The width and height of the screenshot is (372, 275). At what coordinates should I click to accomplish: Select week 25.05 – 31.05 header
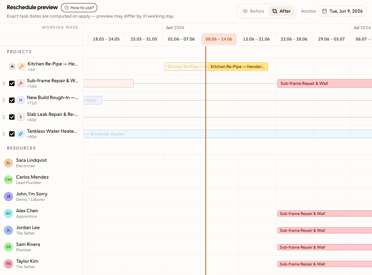pos(144,39)
